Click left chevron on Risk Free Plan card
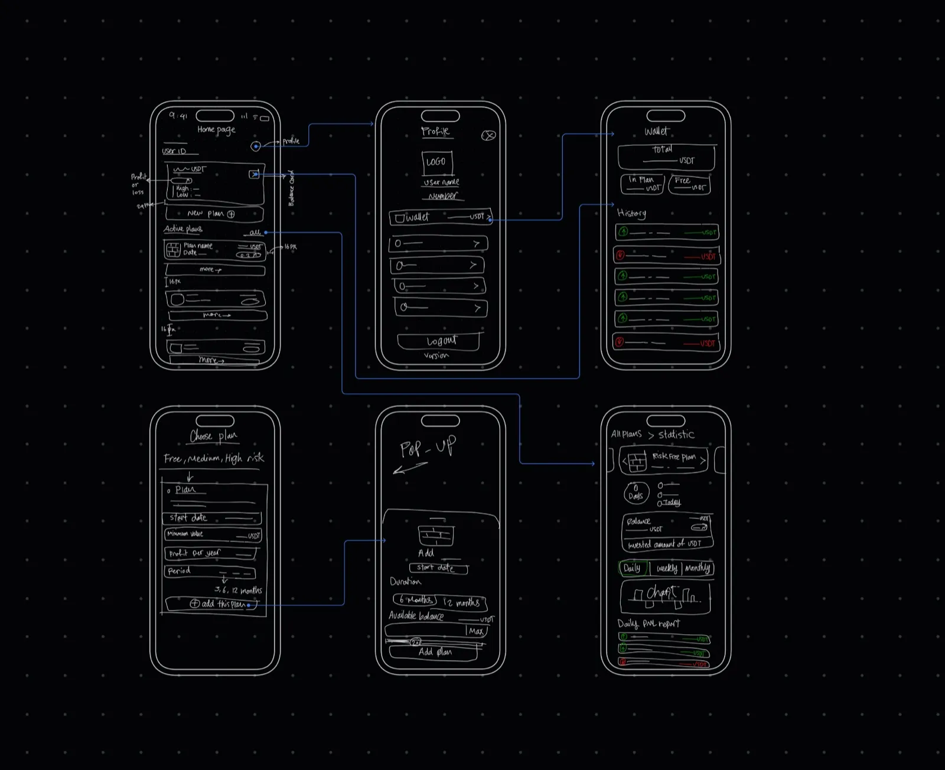The image size is (945, 770). [624, 461]
